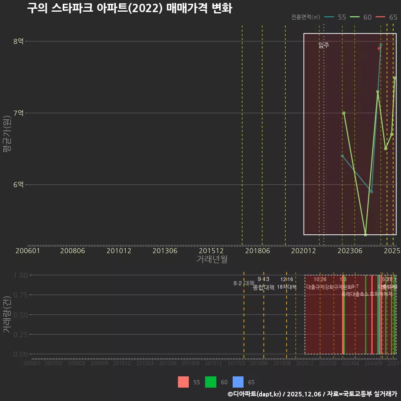Viewport: 401px width, 401px height.
Task: Select the red 55 swatch in the bottom legend
Action: (184, 382)
